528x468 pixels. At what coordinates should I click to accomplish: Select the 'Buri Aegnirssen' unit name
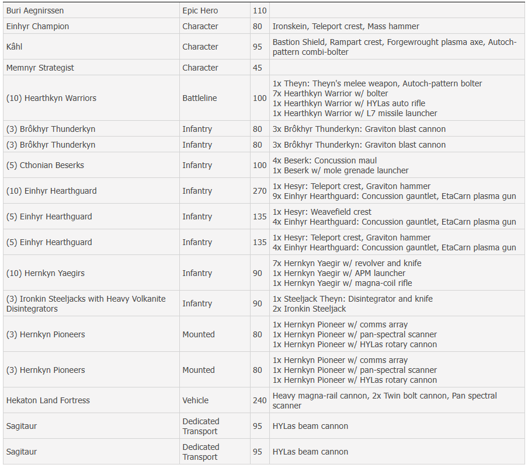point(35,11)
